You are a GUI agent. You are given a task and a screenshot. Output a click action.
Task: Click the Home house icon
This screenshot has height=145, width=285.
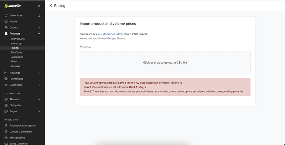click(x=6, y=21)
